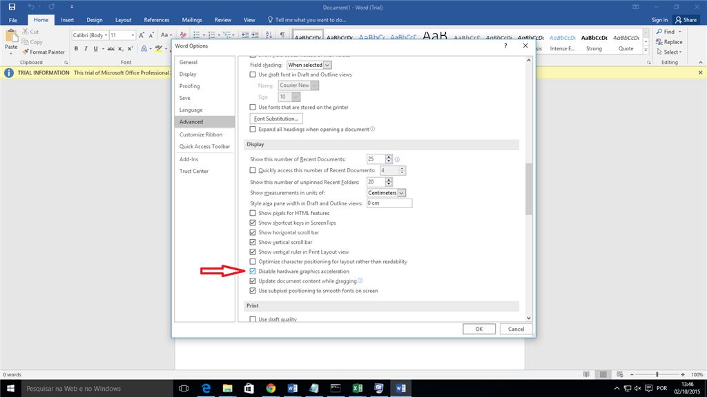Screen dimensions: 707x397
Task: Open the Insert ribbon tab
Action: pos(67,20)
